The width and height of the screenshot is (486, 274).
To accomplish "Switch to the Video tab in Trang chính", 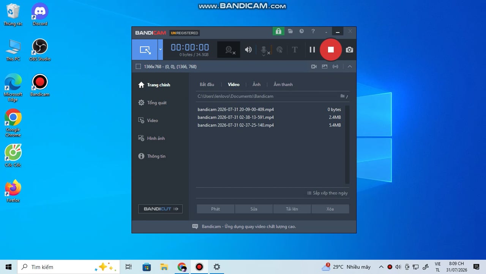I will [234, 85].
